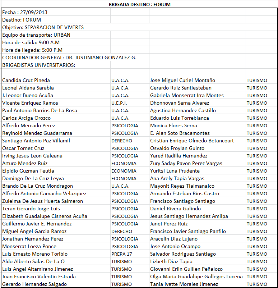
Task: Select the U.E.P.I. cell
Action: point(120,103)
